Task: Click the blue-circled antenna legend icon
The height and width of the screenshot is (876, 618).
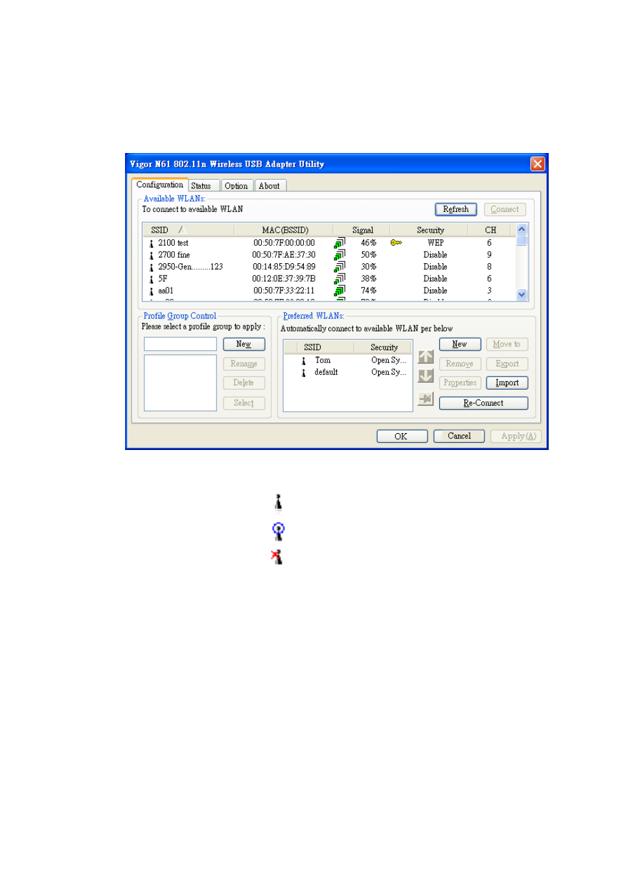Action: coord(279,531)
